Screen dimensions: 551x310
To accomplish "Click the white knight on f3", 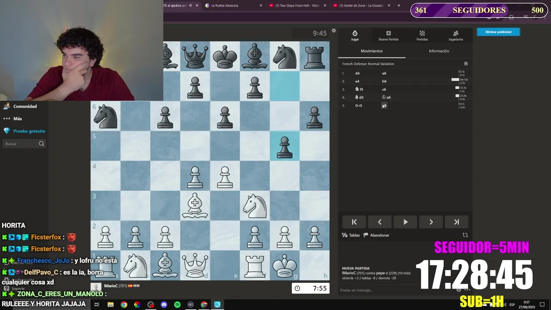I will (x=255, y=206).
